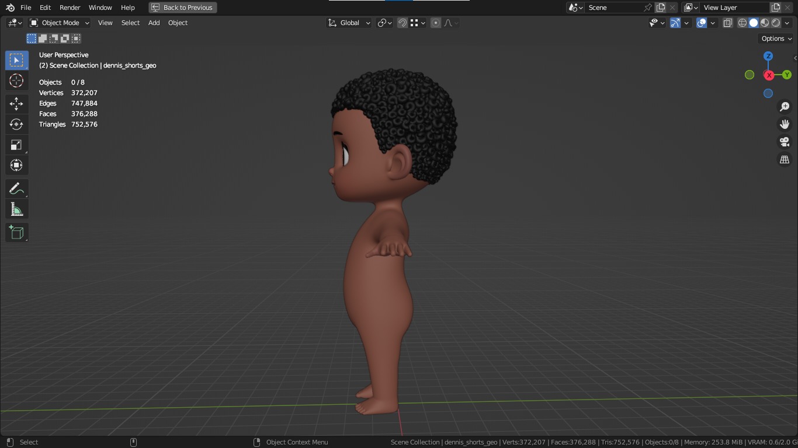Switch perspective/orthographic with grid icon

[785, 159]
